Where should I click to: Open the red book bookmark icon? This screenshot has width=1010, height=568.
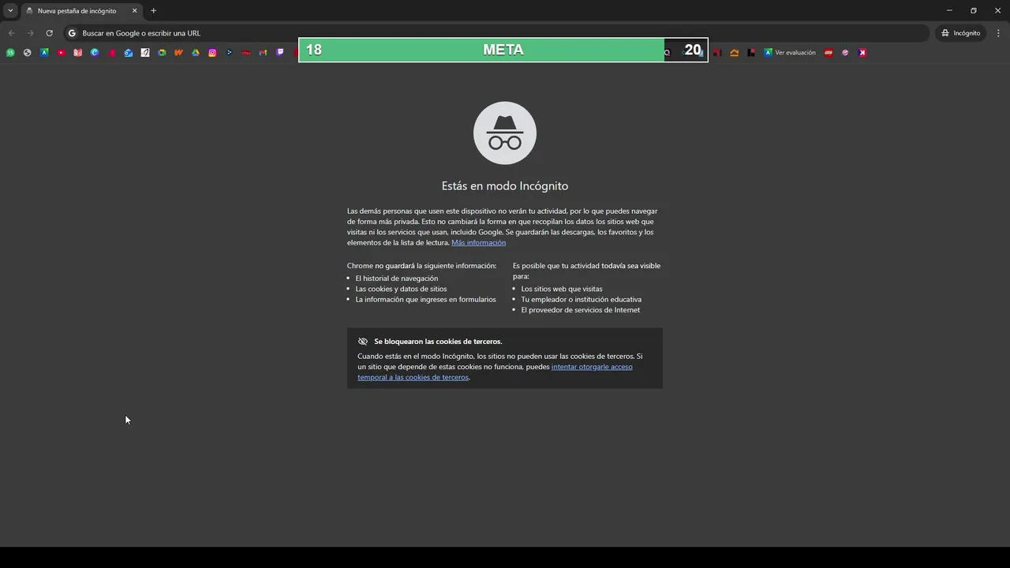[x=77, y=53]
